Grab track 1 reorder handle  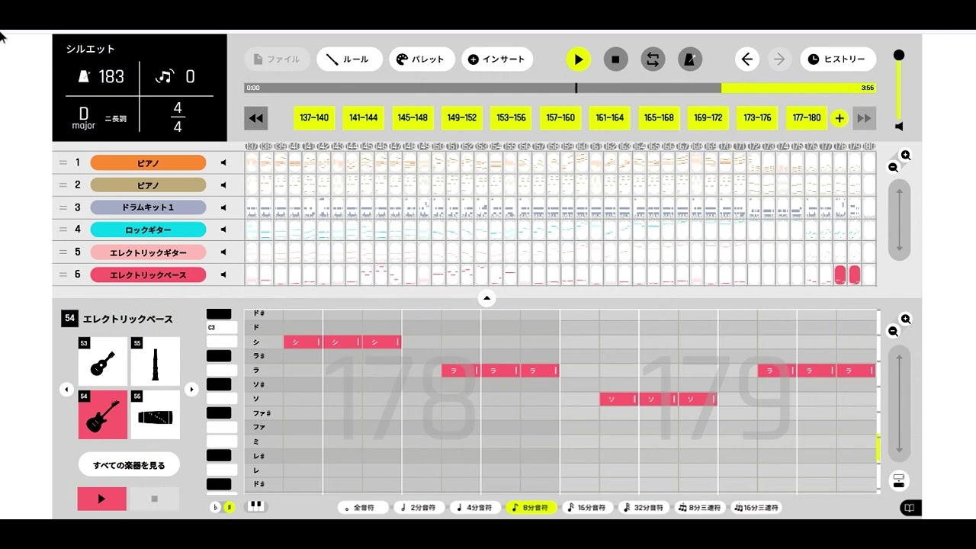[63, 162]
